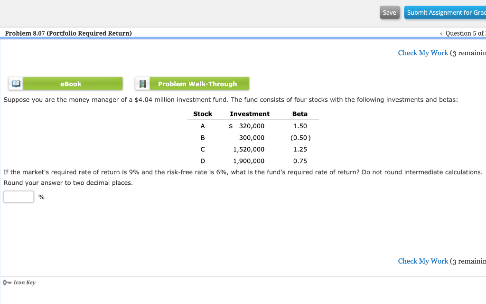Click the 0.75 beta value
This screenshot has width=486, height=304.
(300, 161)
